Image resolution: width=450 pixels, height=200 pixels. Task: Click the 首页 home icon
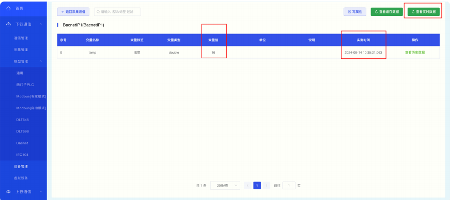tap(8, 9)
